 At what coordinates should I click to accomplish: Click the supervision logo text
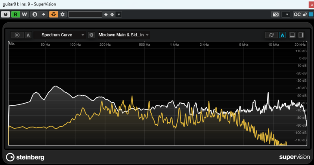coord(294,157)
